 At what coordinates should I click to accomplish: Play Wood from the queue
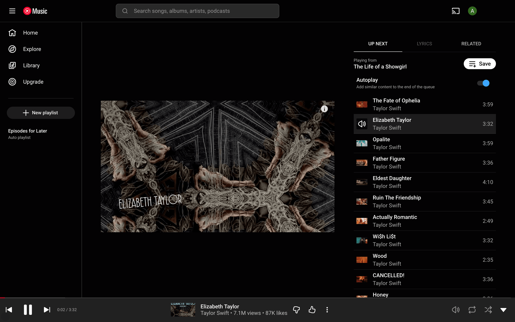point(425,260)
